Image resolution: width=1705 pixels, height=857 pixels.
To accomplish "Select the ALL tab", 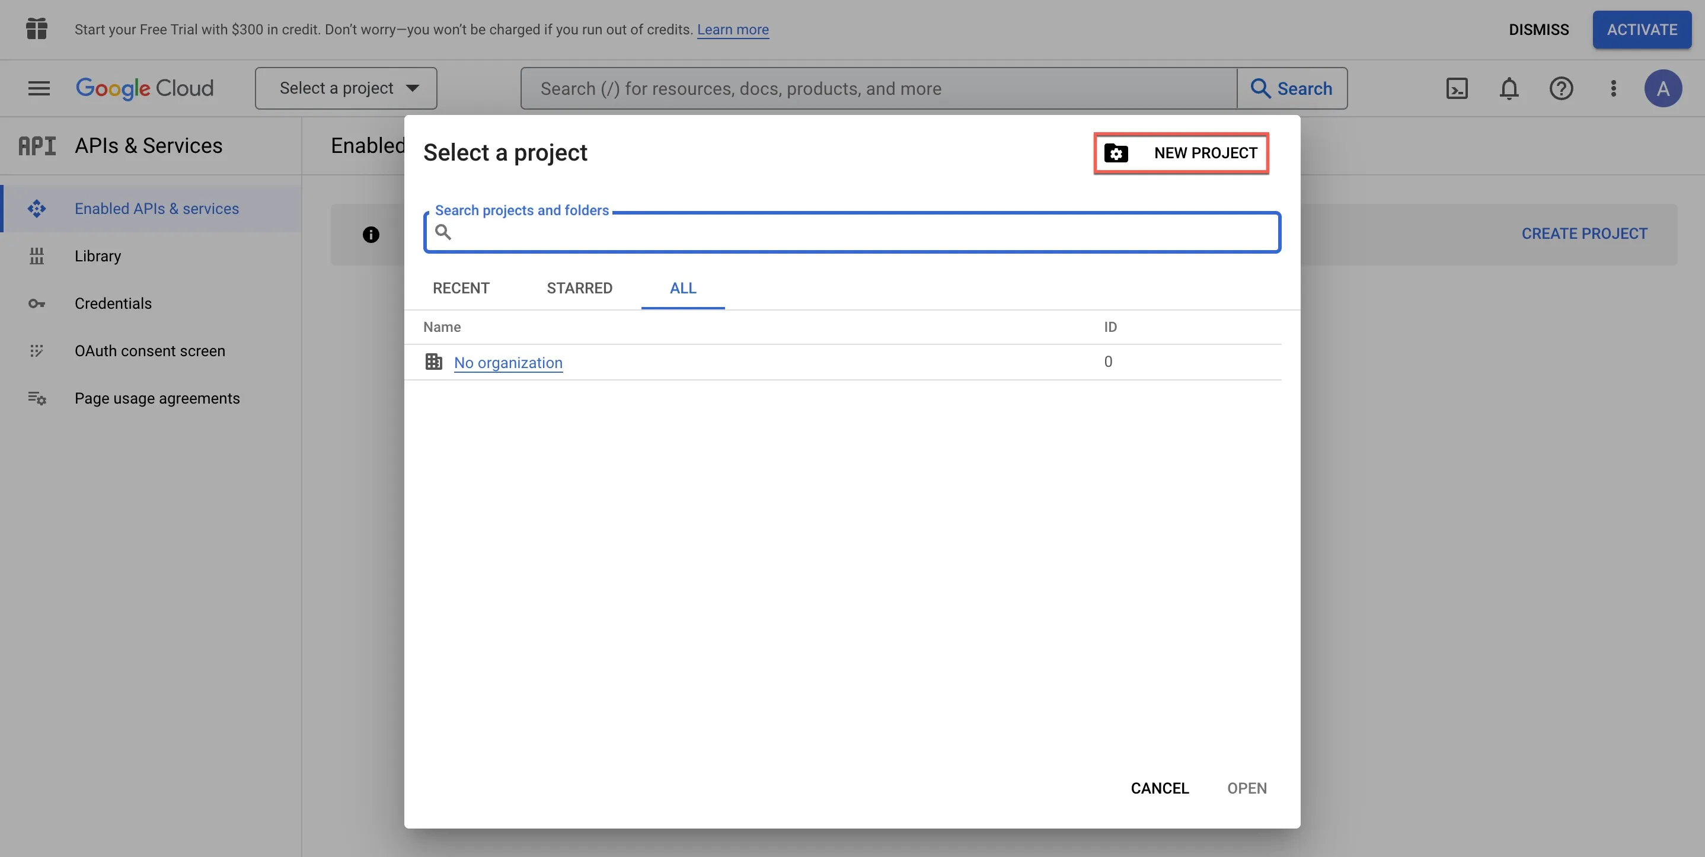I will [683, 288].
